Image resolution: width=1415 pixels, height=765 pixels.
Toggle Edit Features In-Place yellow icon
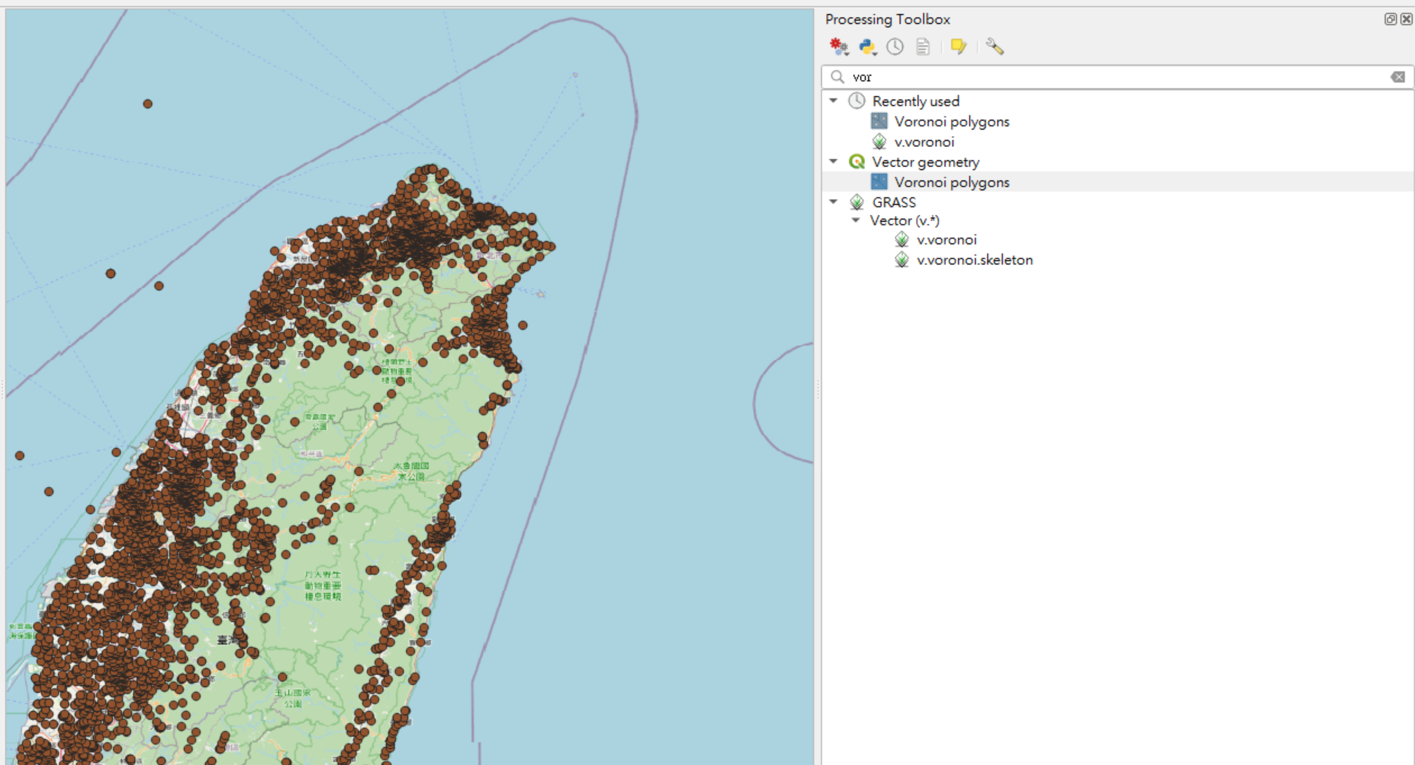coord(959,47)
